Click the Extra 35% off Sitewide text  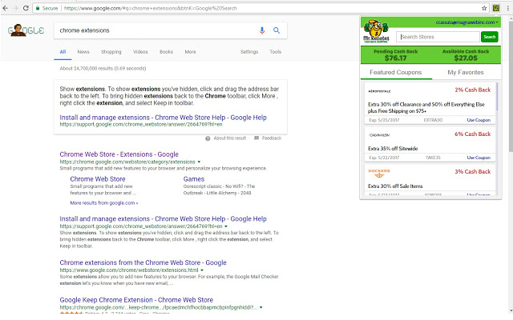pyautogui.click(x=393, y=149)
